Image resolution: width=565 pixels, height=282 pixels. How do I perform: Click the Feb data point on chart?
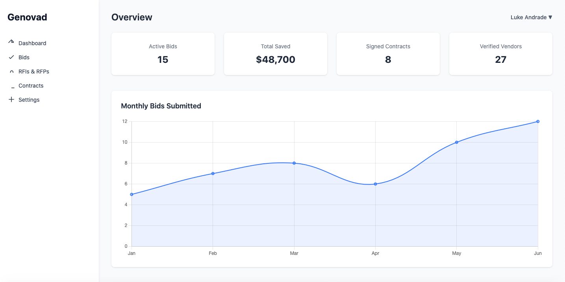tap(213, 174)
